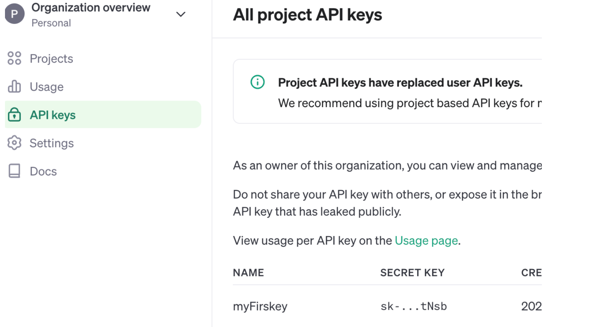
Task: Click the Docs book icon
Action: pyautogui.click(x=14, y=171)
